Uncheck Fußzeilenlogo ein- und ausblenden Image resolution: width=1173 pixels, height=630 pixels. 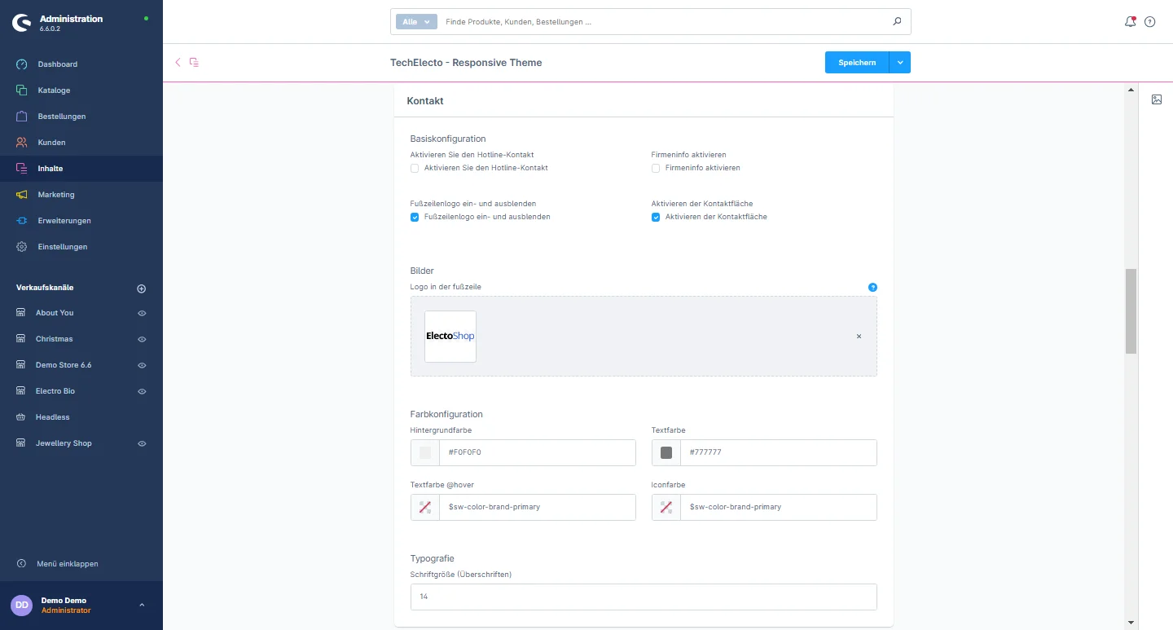(x=415, y=217)
